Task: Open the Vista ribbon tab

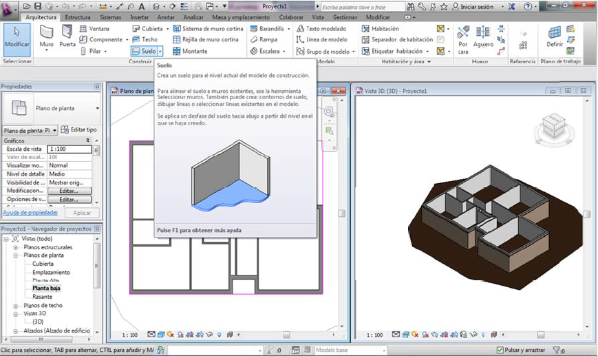Action: point(318,17)
